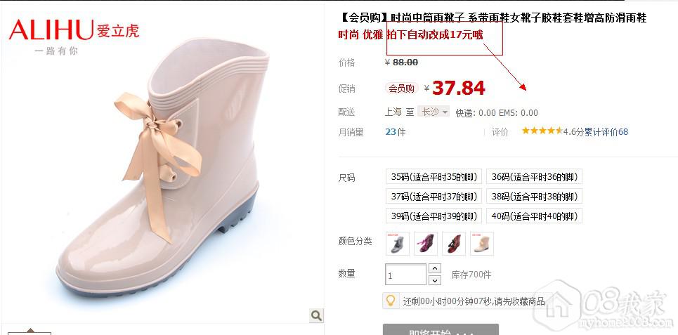
Task: Increase quantity with up arrow
Action: pyautogui.click(x=435, y=268)
